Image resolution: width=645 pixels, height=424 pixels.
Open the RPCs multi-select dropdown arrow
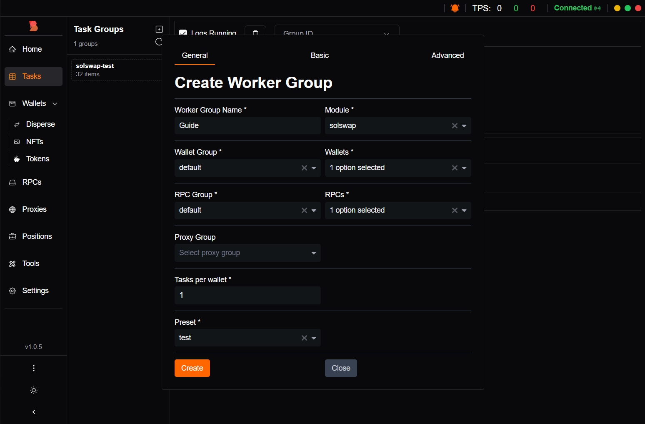coord(464,211)
